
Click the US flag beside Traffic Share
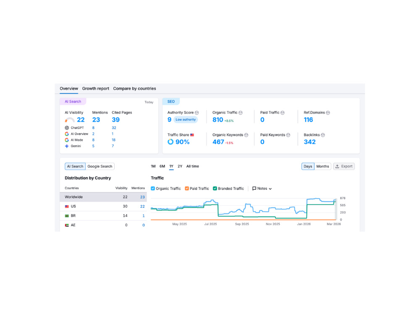tap(192, 135)
